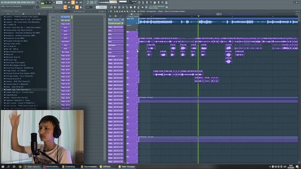Select the Playlist Draw pencil tool
The image size is (301, 169).
point(115,12)
